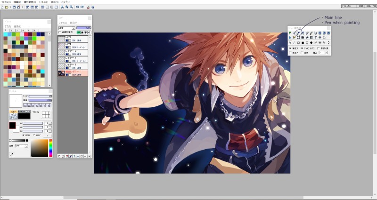This screenshot has height=200, width=377.
Task: Click the マスク button in control panel
Action: pyautogui.click(x=14, y=115)
